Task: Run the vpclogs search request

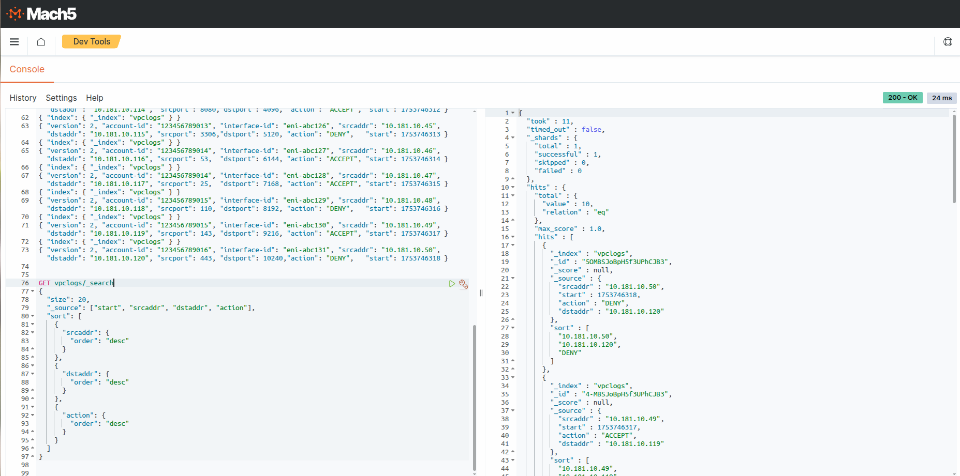Action: [x=452, y=283]
